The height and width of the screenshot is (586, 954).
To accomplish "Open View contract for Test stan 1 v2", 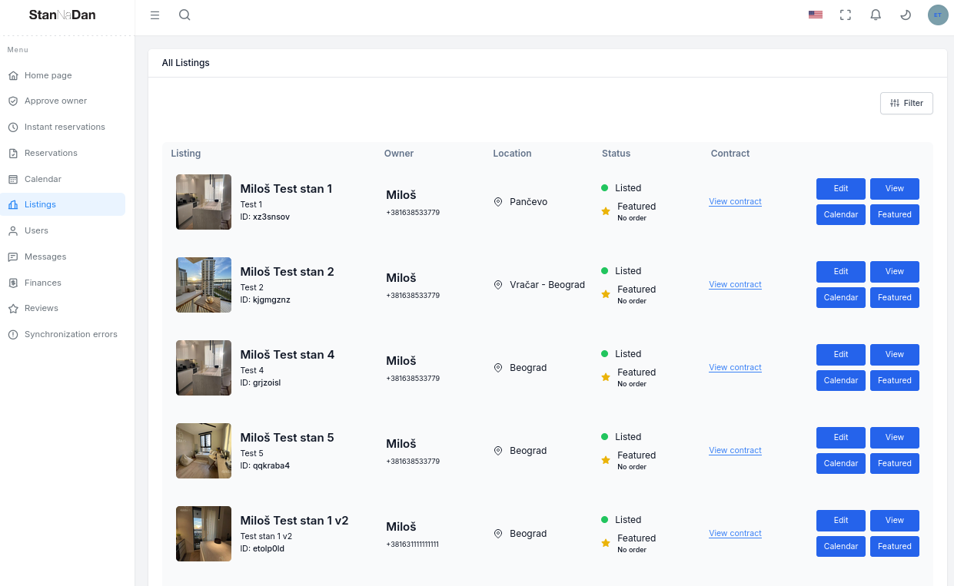I will [x=735, y=533].
